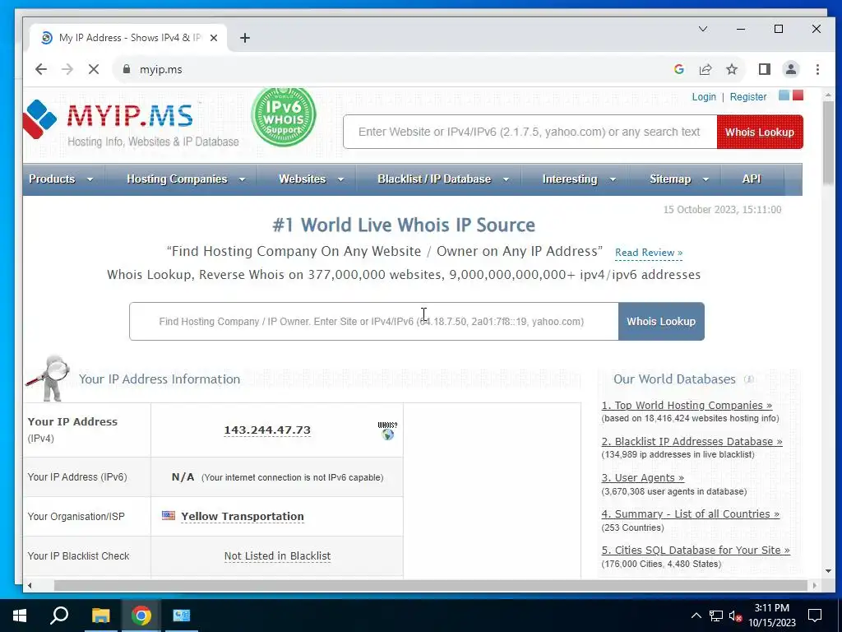Viewport: 842px width, 632px height.
Task: Bookmark this page with the star icon
Action: click(731, 69)
